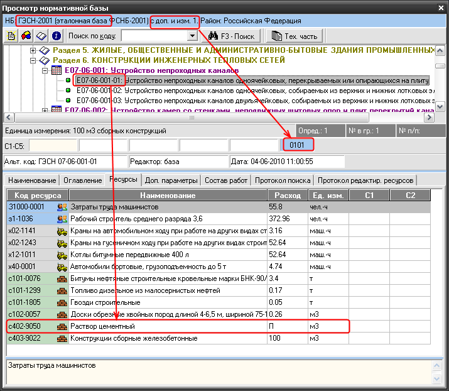This screenshot has width=449, height=391.
Task: Open the Поиск по коду dropdown
Action: [x=192, y=36]
